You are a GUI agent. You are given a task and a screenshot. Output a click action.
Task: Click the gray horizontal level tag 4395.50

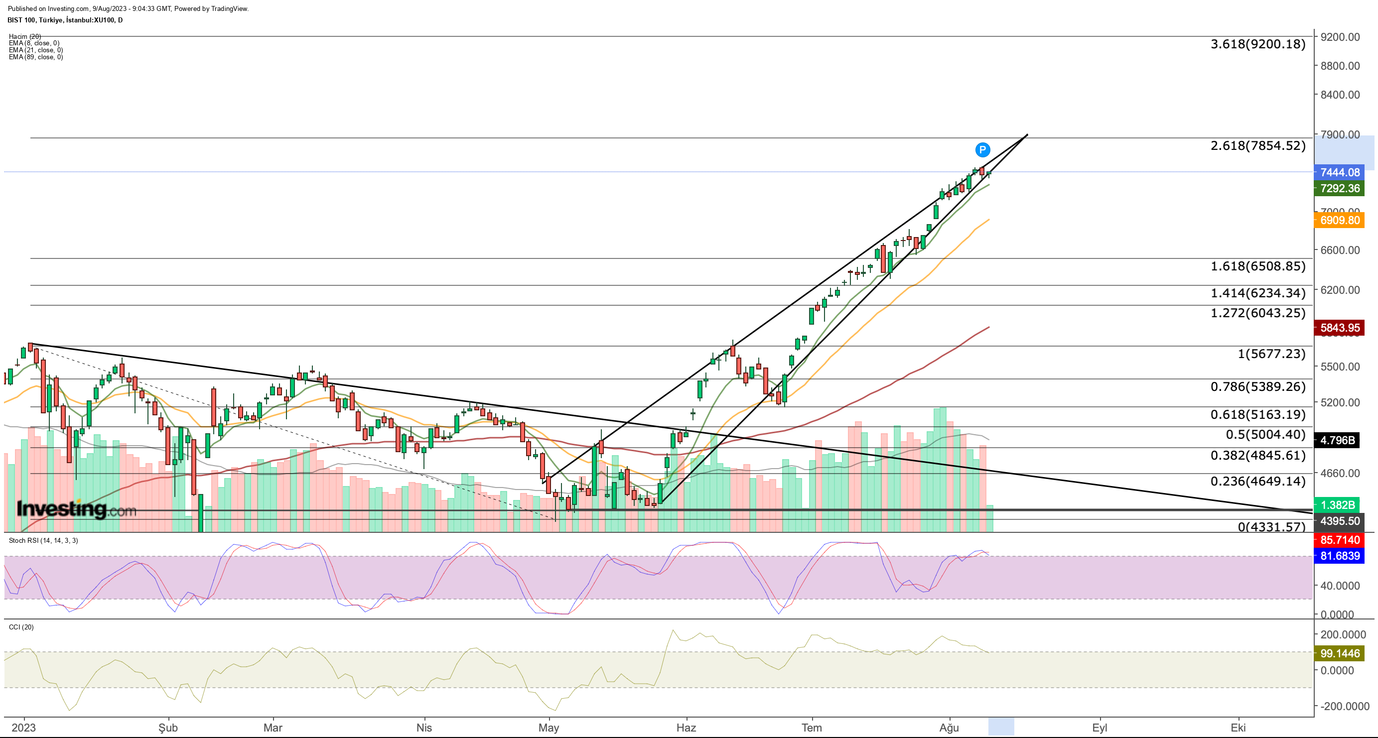pyautogui.click(x=1340, y=521)
